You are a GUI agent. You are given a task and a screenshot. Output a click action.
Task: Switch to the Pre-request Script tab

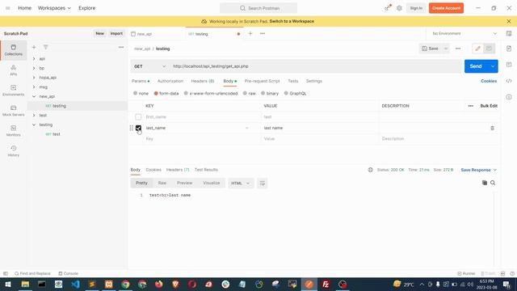click(x=262, y=81)
